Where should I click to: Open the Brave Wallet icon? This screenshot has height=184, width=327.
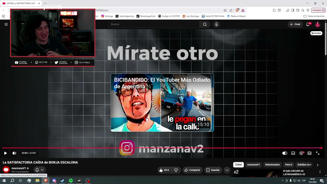[x=298, y=10]
